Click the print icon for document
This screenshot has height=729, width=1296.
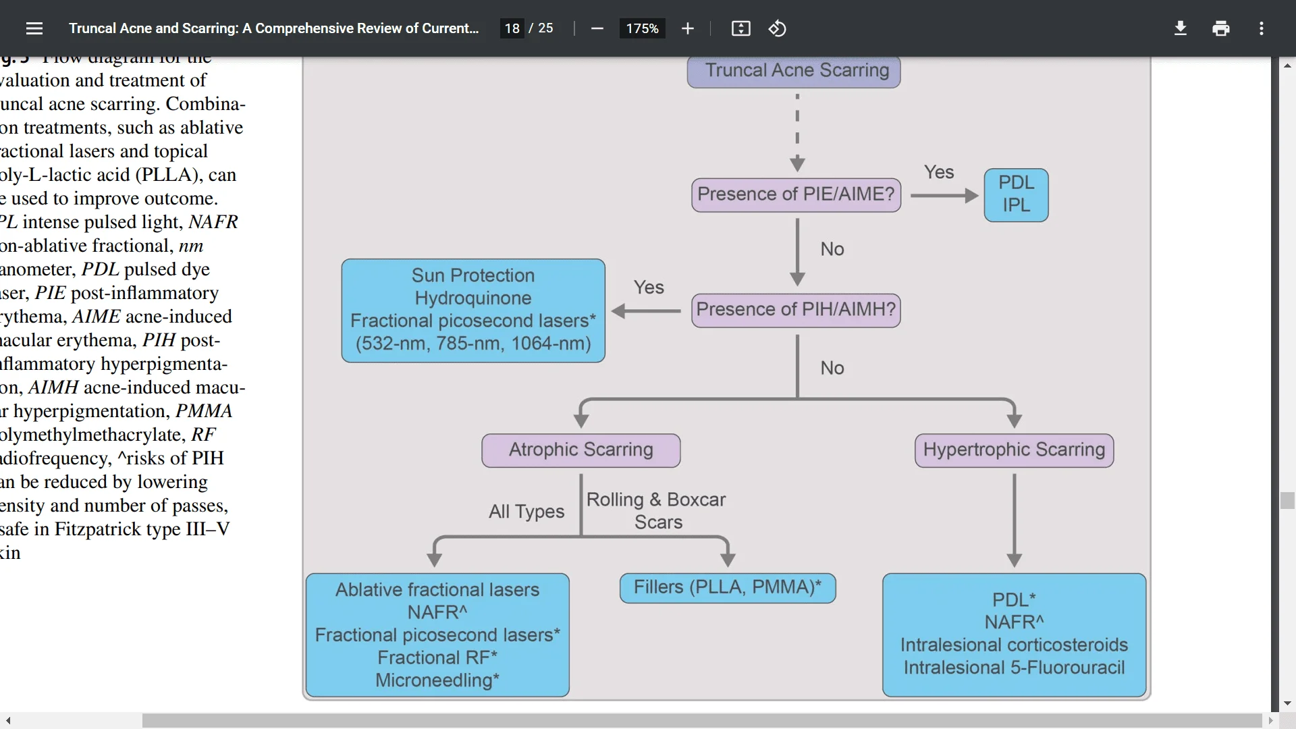coord(1220,27)
